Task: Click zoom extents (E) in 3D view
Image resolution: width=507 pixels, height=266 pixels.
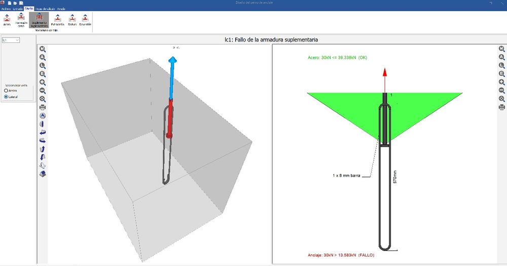Action: click(x=43, y=74)
